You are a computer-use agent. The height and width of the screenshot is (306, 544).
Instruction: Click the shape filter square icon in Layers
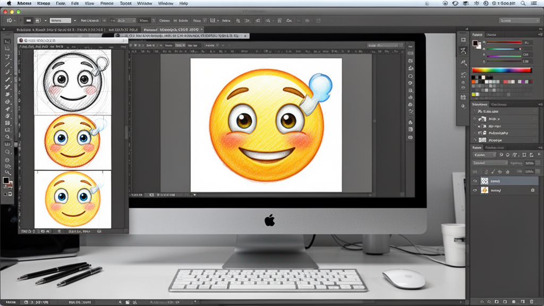[x=524, y=155]
